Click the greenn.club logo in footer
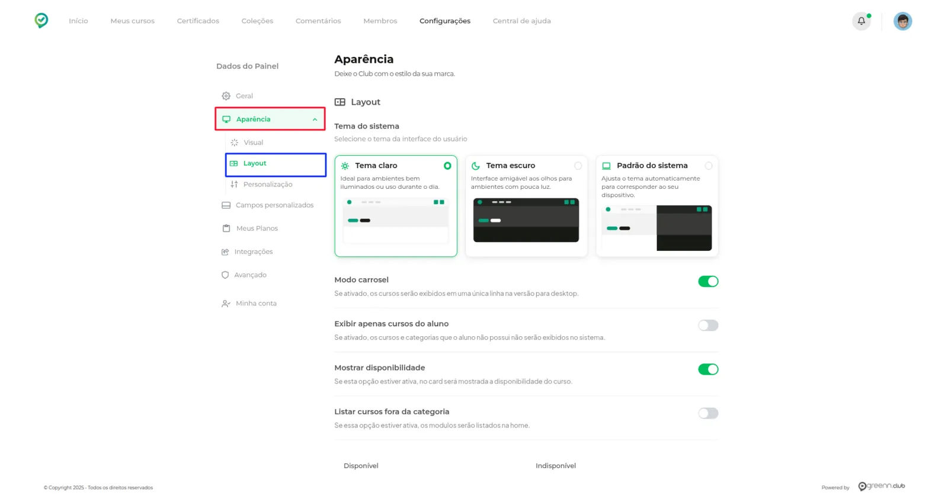Screen dimensions: 948x496 point(882,487)
